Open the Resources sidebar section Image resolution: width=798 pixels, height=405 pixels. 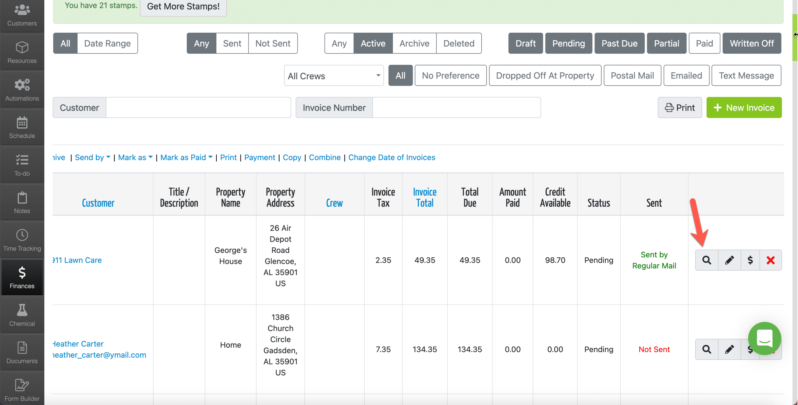[x=22, y=52]
